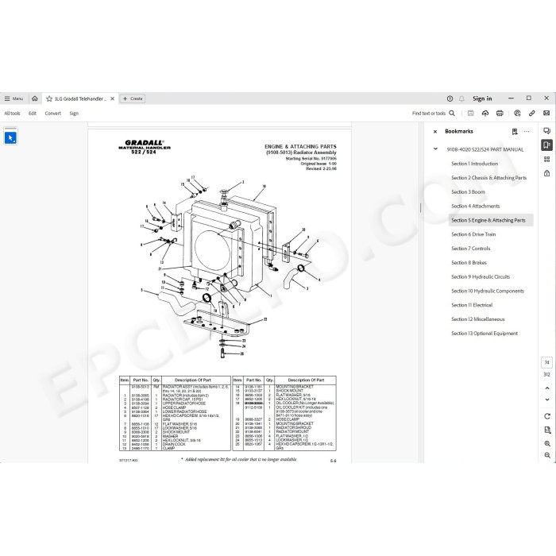
Task: Print the document using printer icon
Action: (500, 113)
